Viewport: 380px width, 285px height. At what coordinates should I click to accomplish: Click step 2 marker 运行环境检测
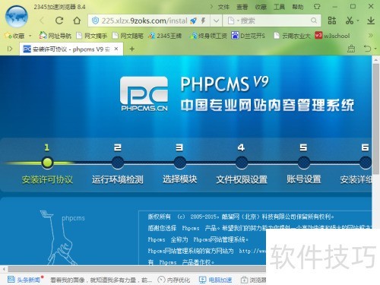pyautogui.click(x=118, y=163)
